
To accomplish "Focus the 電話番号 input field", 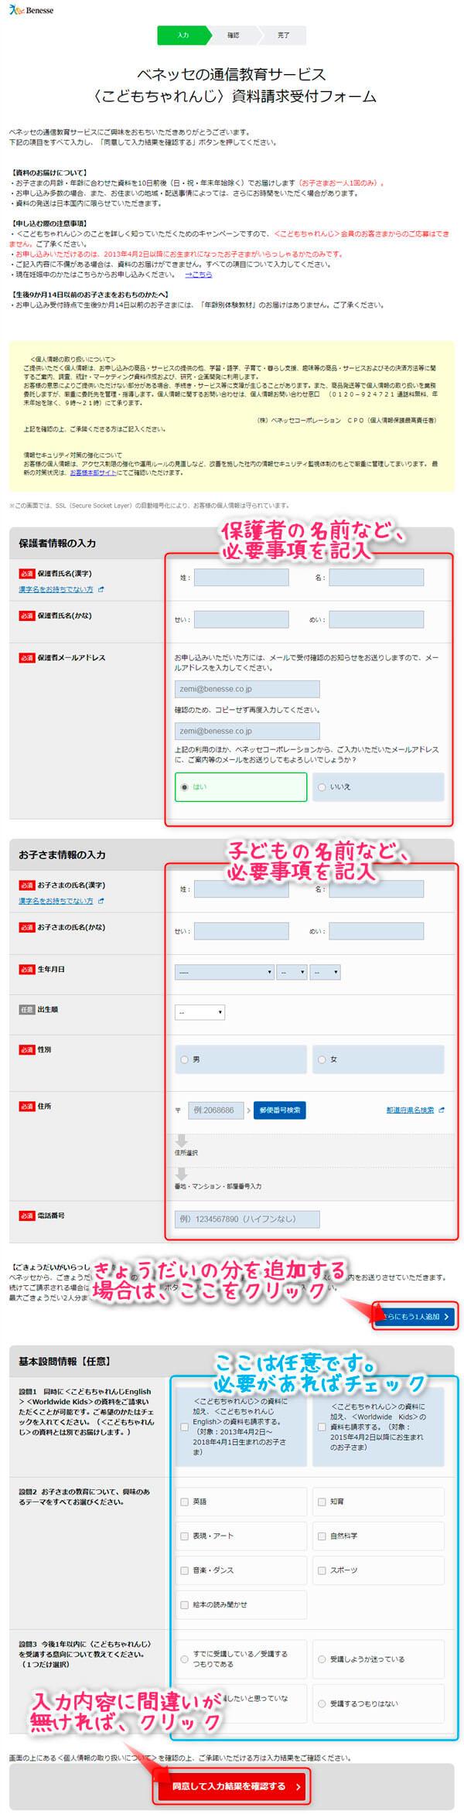I will click(247, 1219).
